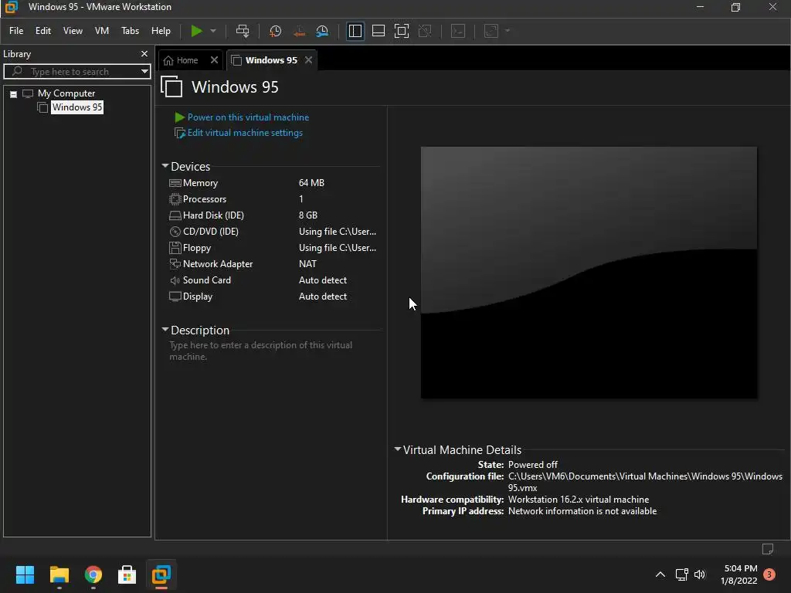The width and height of the screenshot is (791, 593).
Task: Collapse the Devices section
Action: tap(165, 166)
